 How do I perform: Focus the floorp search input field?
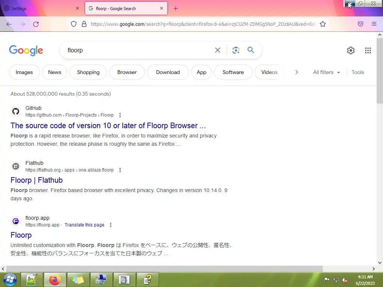[138, 50]
